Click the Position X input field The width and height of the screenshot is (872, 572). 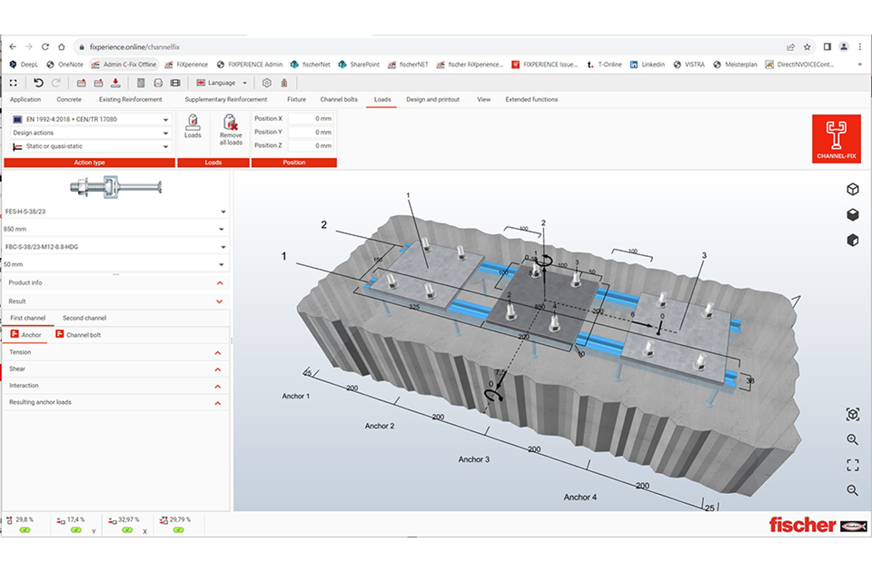(310, 118)
